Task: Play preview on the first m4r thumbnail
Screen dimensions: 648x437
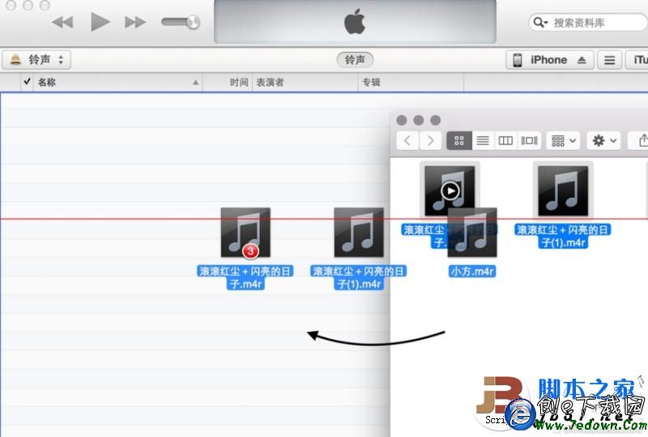Action: pos(450,191)
